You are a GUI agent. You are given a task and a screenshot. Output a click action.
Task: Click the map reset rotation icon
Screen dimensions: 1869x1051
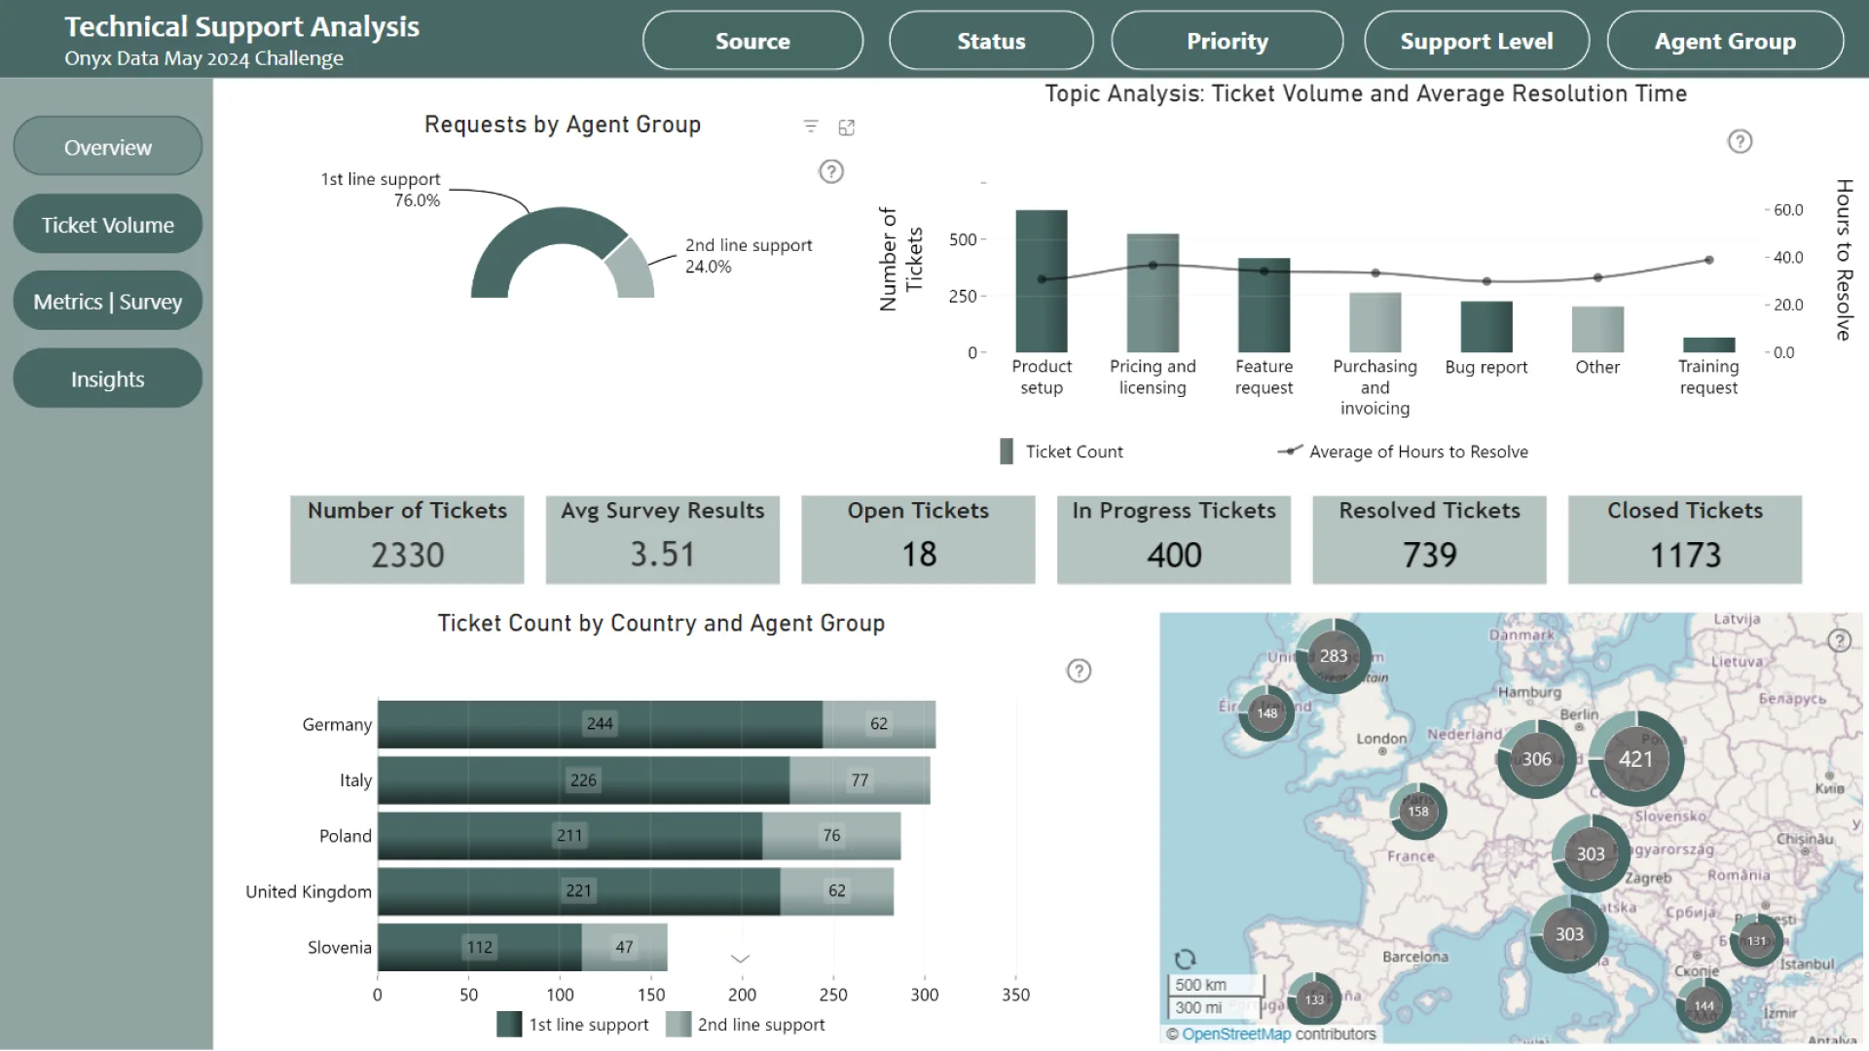point(1185,959)
